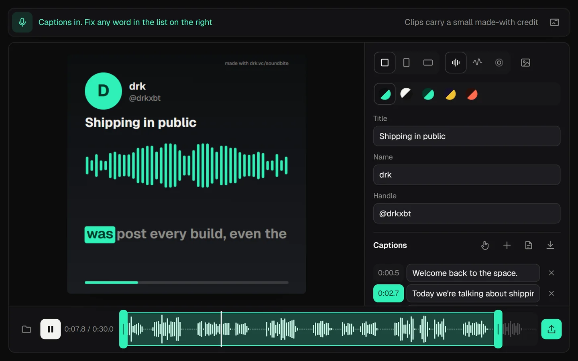Jump to caption timestamp 0:02.7
The image size is (578, 361).
[x=389, y=293]
